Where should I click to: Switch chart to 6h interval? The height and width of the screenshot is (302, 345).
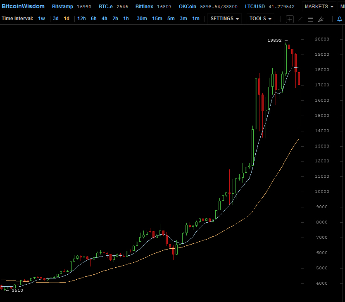(x=94, y=19)
